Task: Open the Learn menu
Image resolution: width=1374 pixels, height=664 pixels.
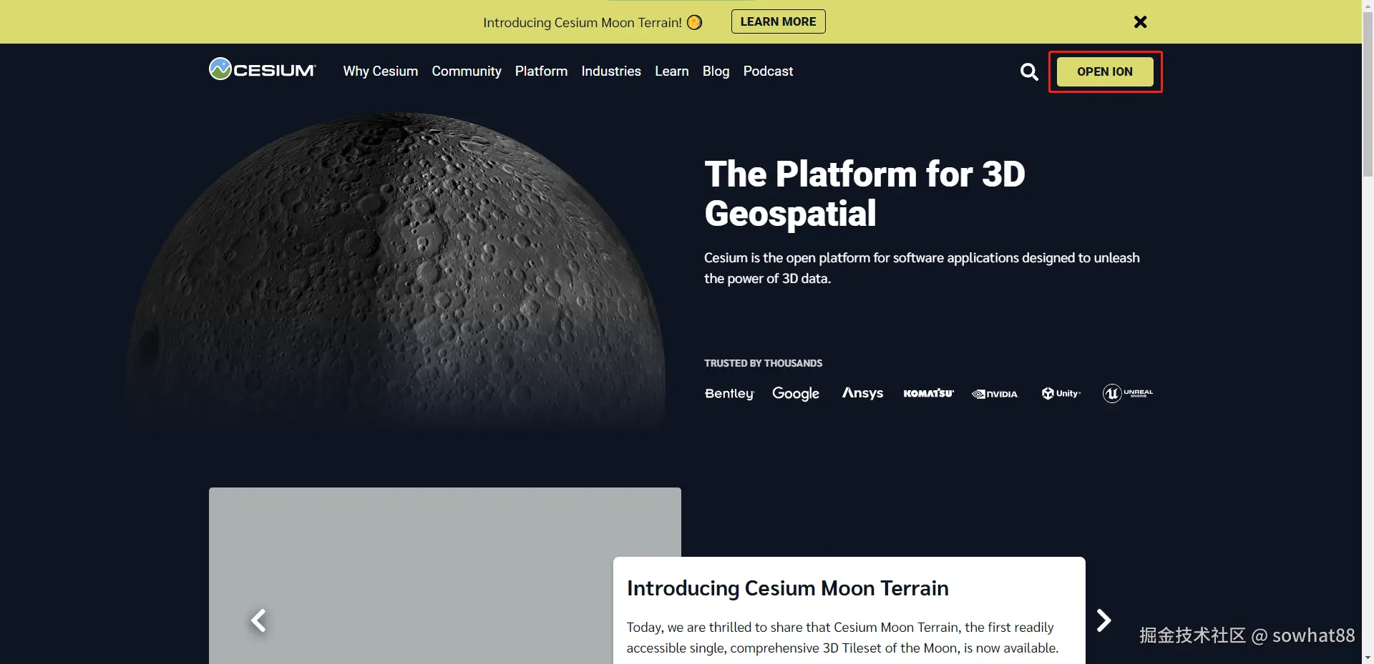Action: pyautogui.click(x=672, y=71)
